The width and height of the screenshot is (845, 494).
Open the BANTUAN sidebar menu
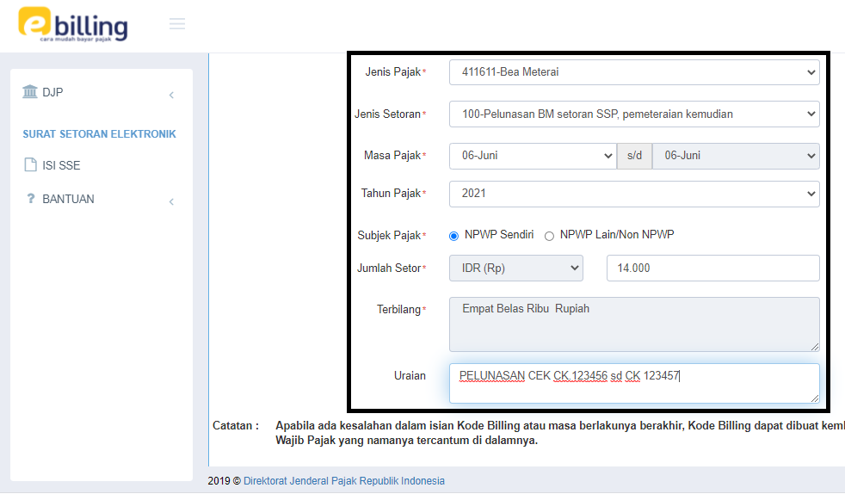pyautogui.click(x=68, y=199)
